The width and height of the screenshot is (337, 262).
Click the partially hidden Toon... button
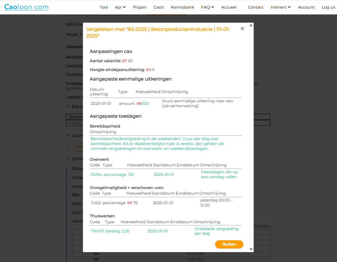75,147
